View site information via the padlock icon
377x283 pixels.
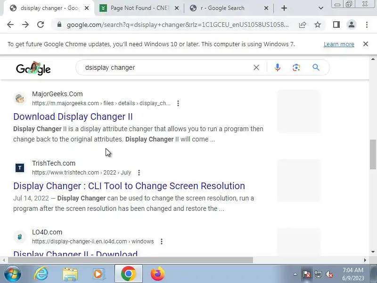click(59, 25)
